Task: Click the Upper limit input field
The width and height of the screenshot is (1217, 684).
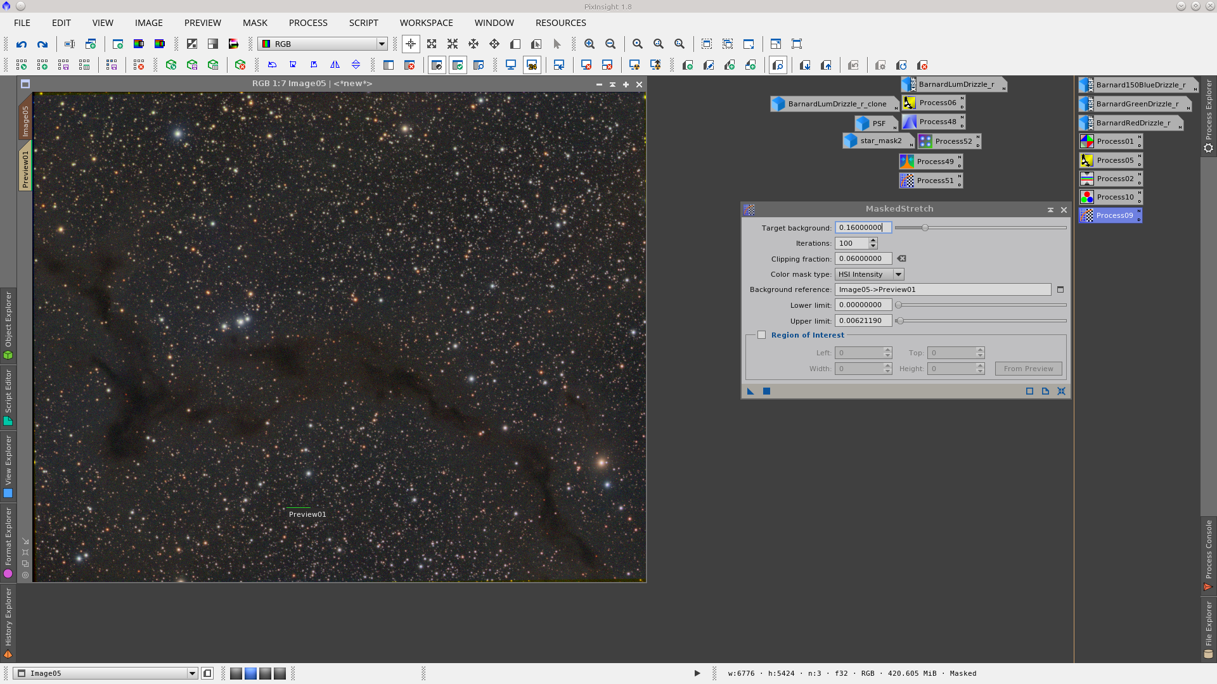Action: coord(863,320)
